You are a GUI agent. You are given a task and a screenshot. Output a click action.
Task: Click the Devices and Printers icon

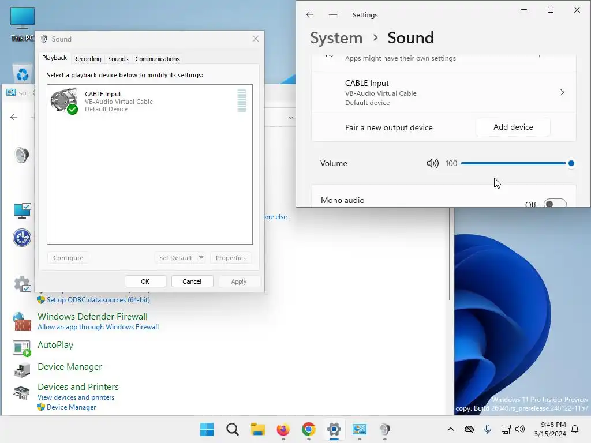tap(21, 392)
